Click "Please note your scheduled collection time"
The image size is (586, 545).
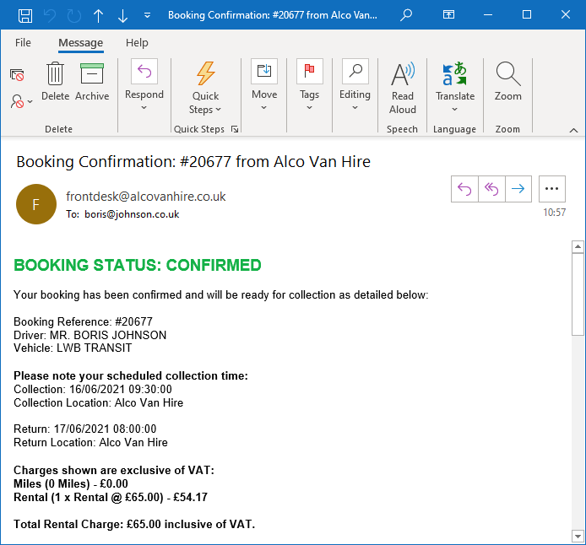129,376
